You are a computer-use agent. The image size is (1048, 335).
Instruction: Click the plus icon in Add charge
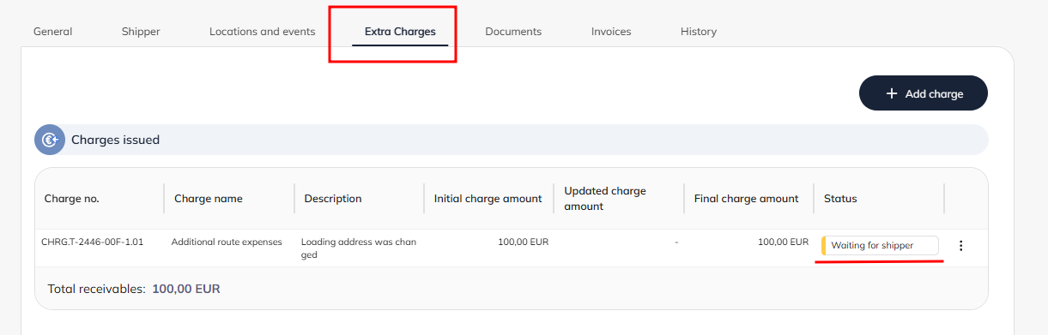[x=891, y=93]
